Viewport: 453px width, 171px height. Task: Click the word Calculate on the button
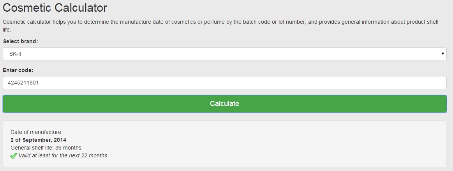tap(224, 104)
